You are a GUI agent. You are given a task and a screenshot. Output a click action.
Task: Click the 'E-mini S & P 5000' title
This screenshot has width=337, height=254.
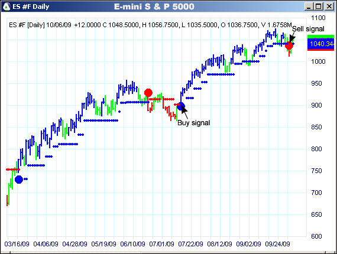154,6
